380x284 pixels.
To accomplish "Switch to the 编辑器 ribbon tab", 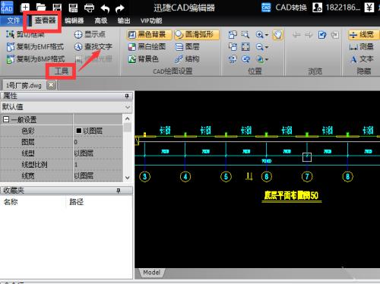I will [x=74, y=21].
